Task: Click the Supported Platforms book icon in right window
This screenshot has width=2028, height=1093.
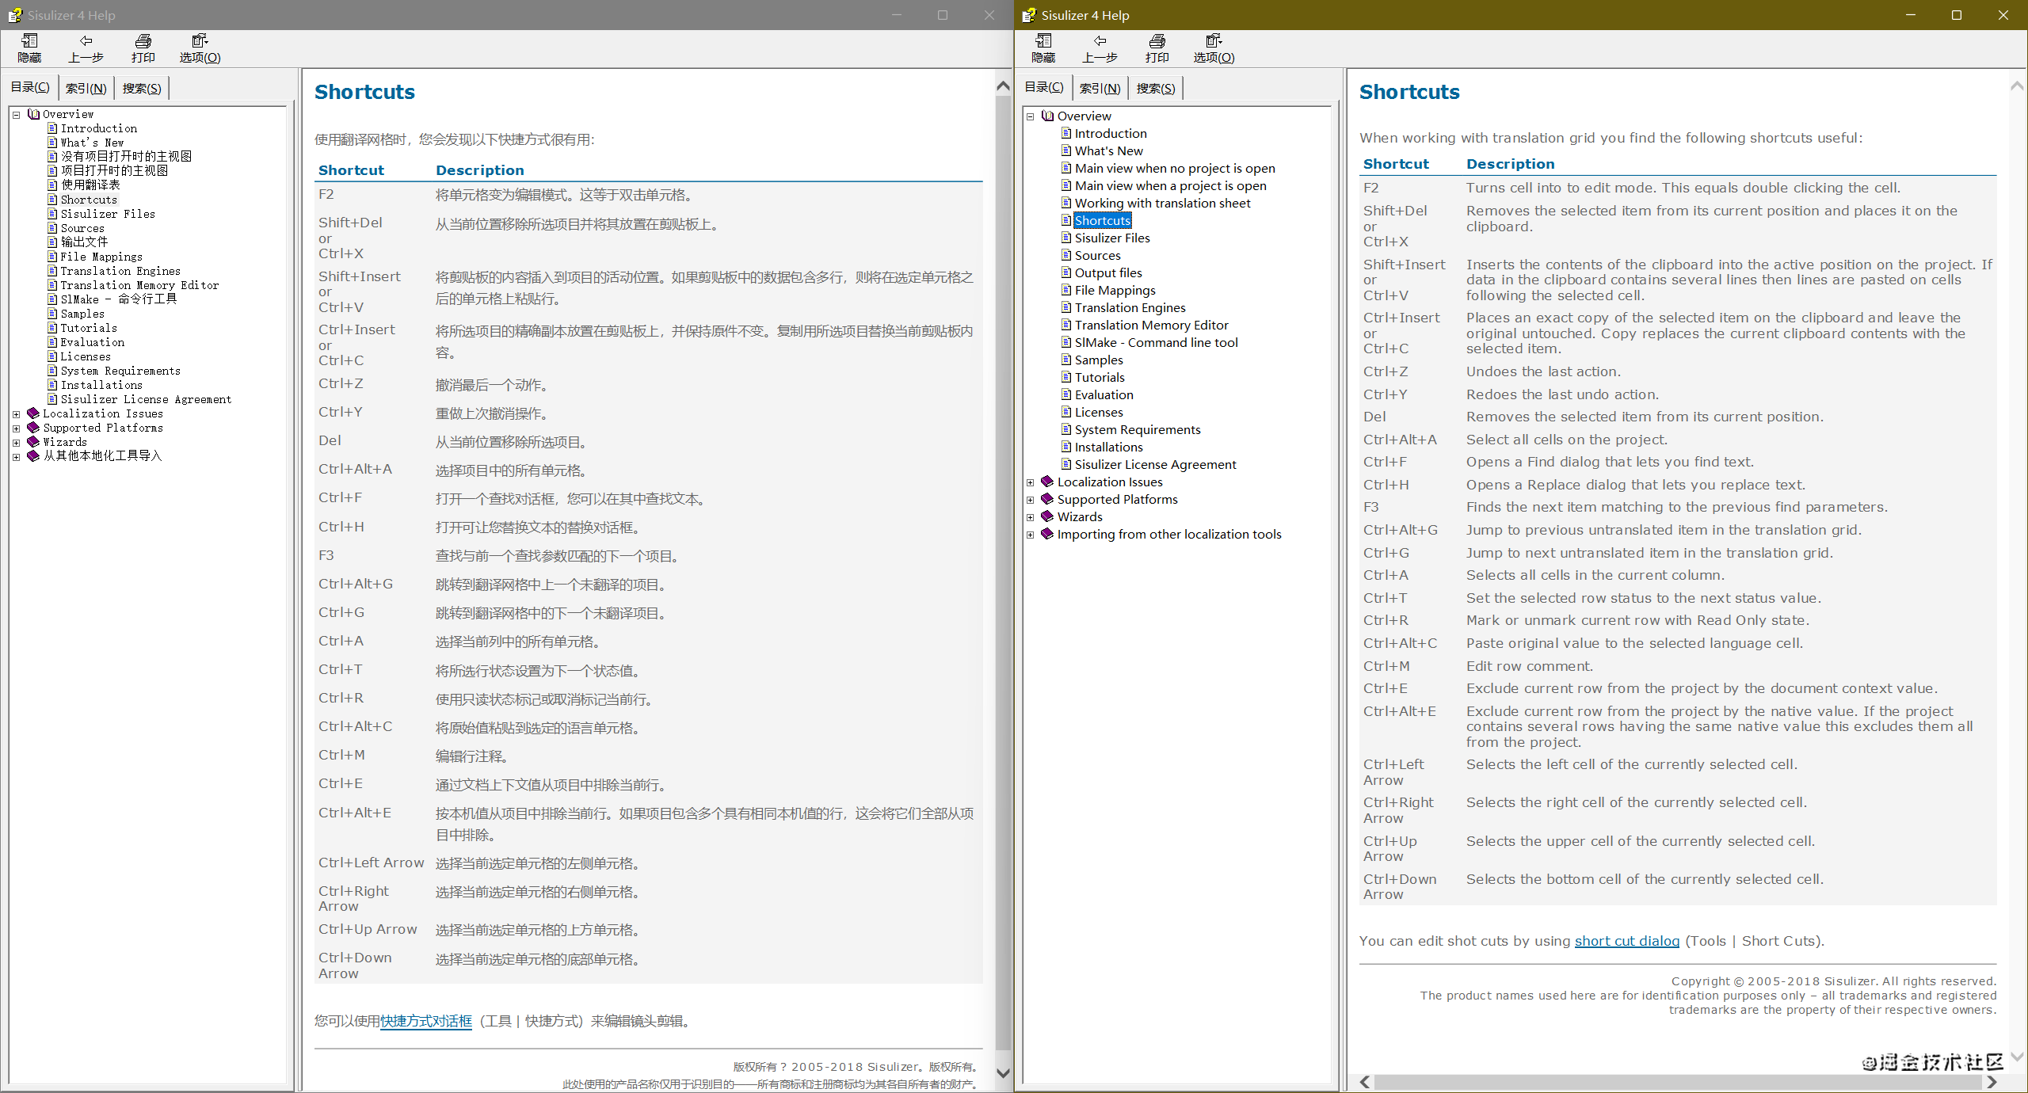Action: [x=1047, y=499]
